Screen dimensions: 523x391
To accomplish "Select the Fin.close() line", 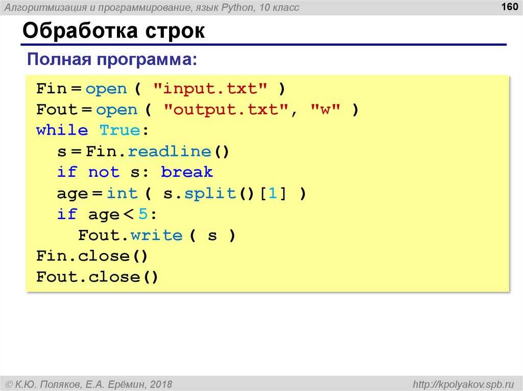I will click(x=92, y=255).
